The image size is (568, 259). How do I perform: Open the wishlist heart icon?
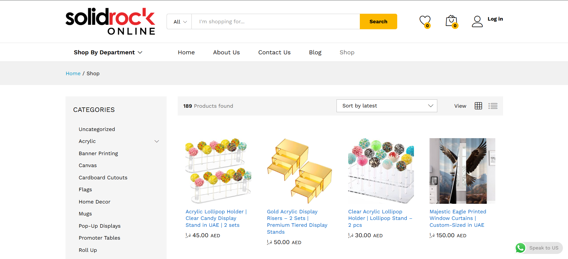(x=425, y=21)
